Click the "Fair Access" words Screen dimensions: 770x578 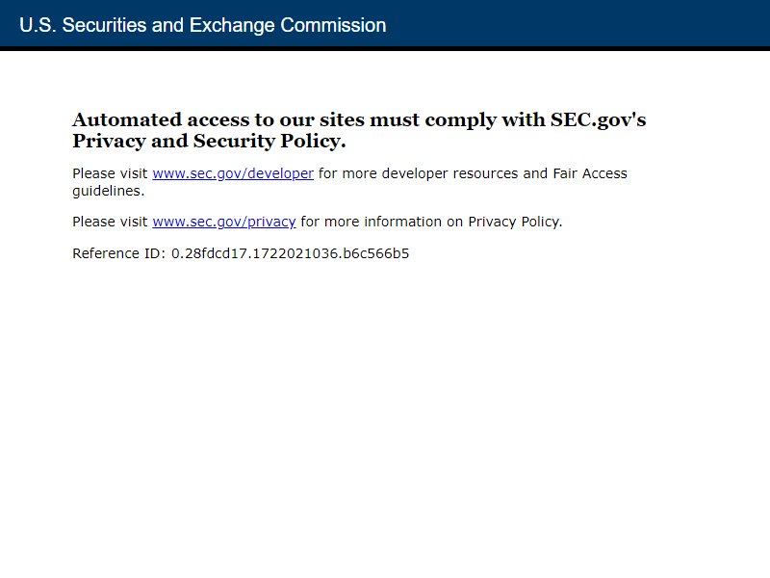tap(590, 173)
